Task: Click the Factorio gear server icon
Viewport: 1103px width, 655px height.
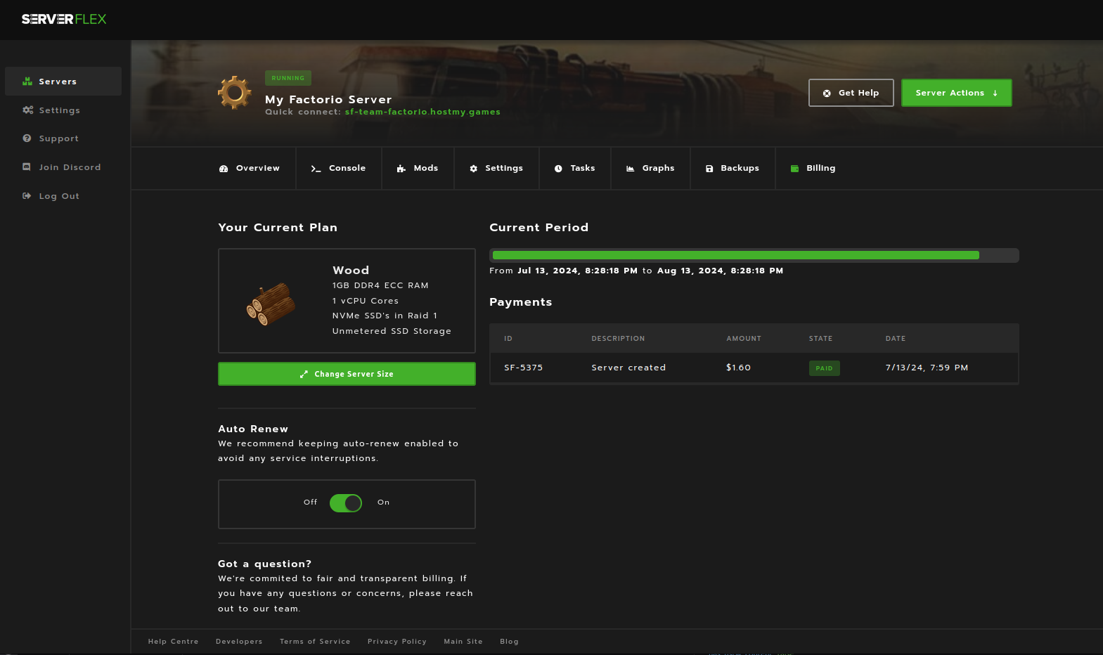Action: tap(235, 93)
